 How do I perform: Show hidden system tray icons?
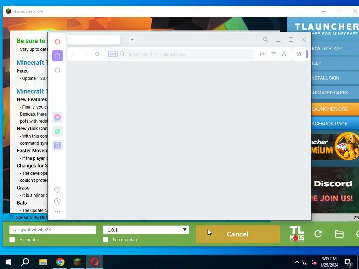[x=297, y=262]
